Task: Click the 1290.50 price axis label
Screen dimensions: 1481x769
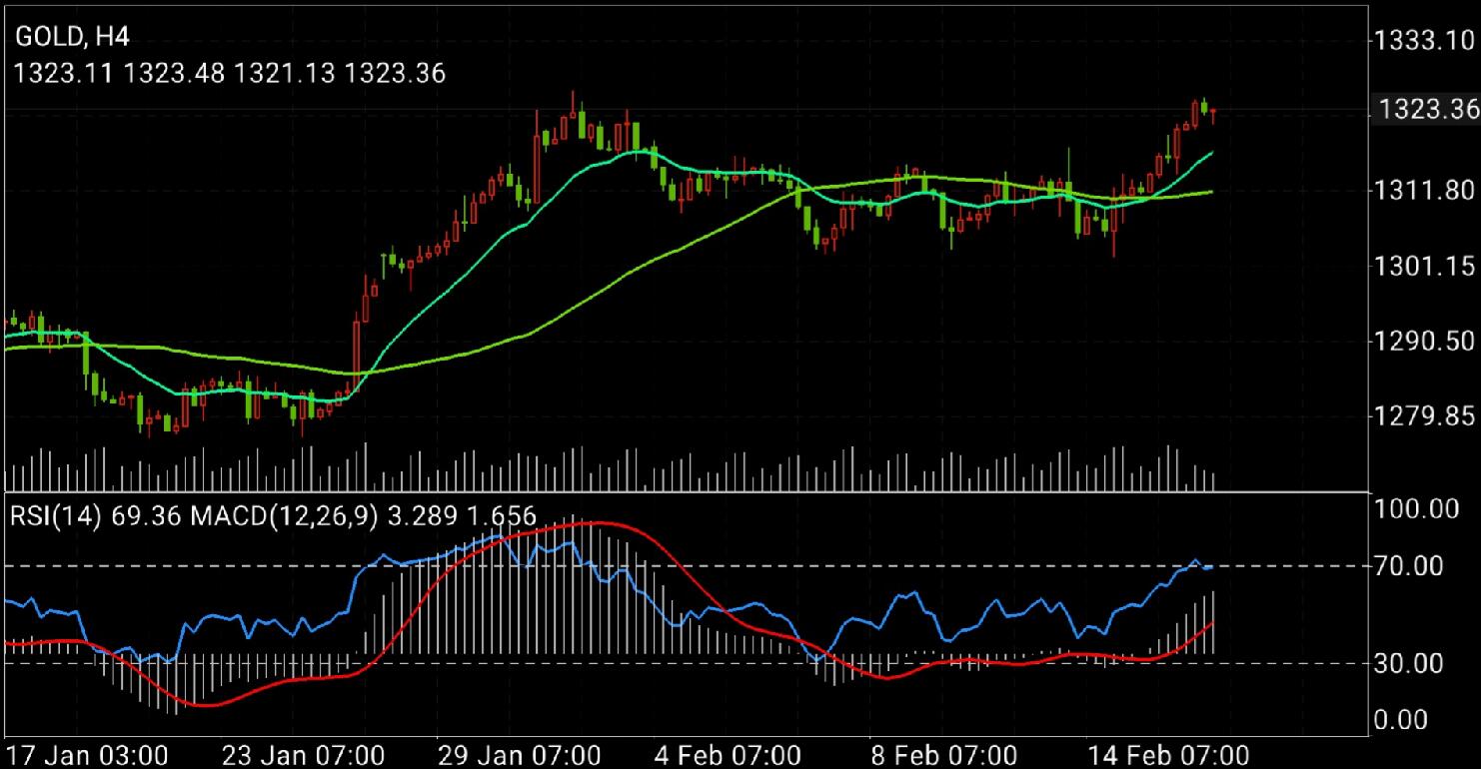Action: point(1425,341)
